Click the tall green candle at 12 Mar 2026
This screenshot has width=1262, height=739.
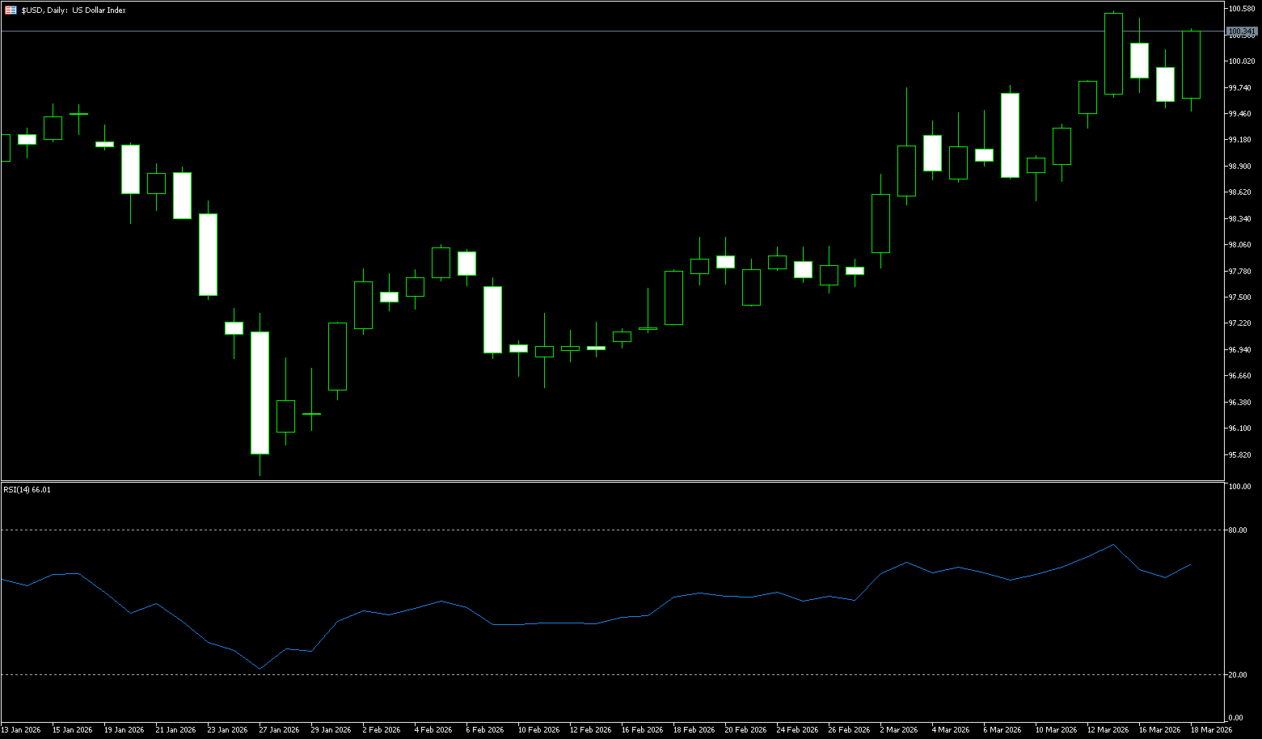pos(1113,53)
